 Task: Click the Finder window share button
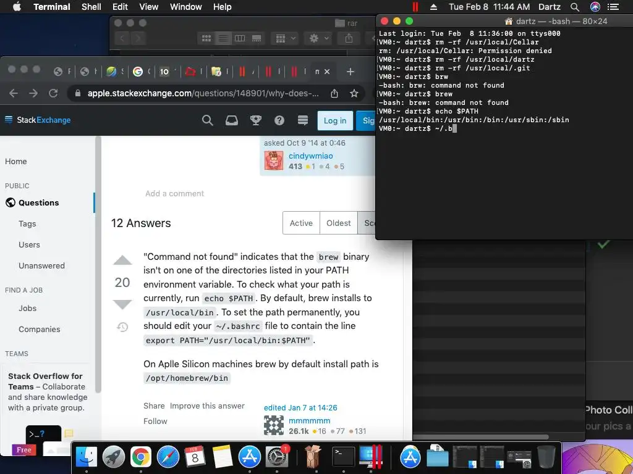349,38
